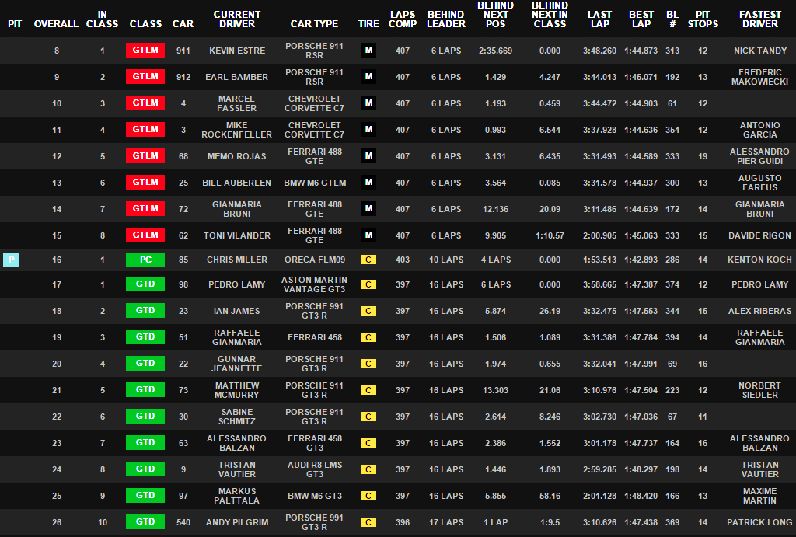This screenshot has height=537, width=796.
Task: Click the tire icon in Chris Miller's row
Action: coord(368,260)
